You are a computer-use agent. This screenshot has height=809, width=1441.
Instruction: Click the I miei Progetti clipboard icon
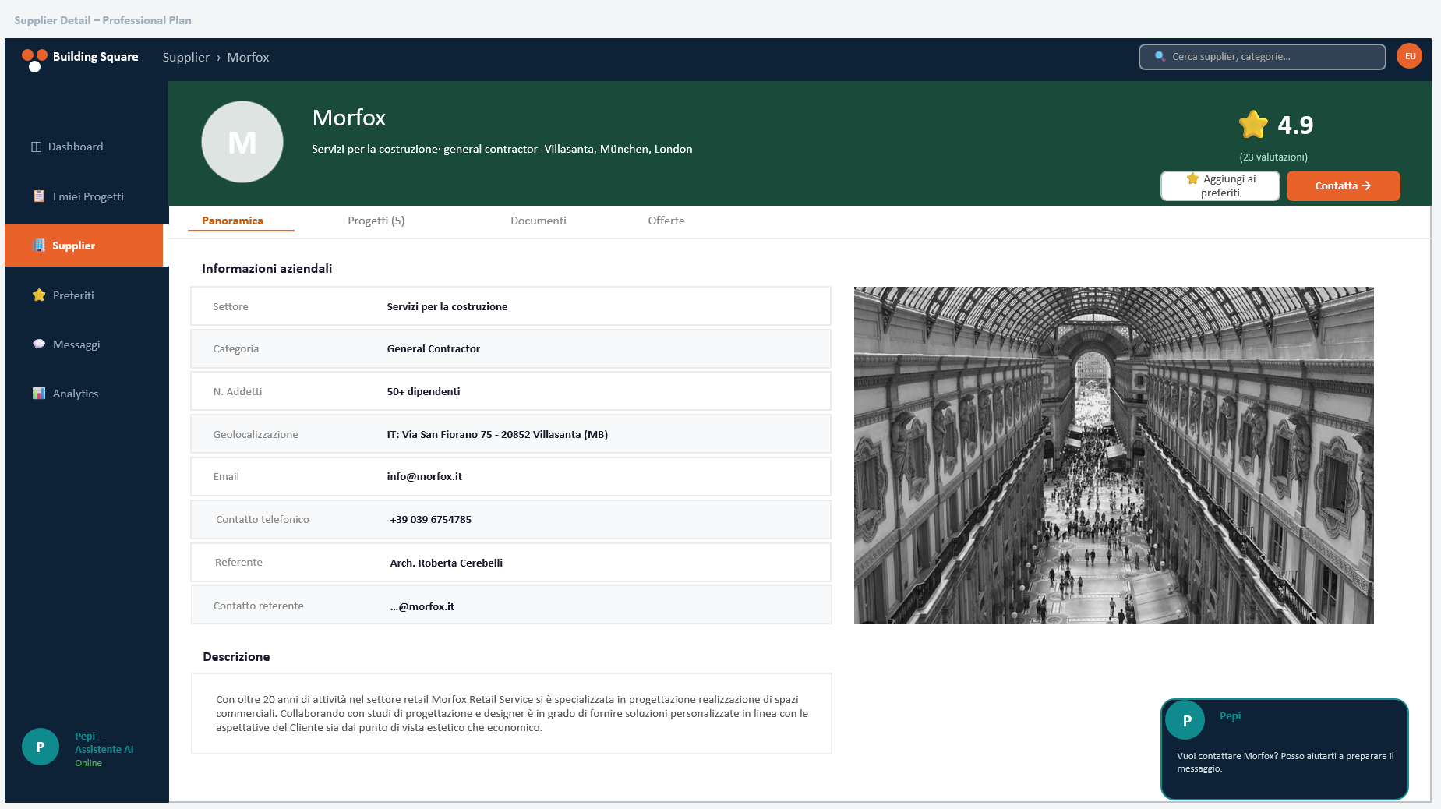[39, 196]
